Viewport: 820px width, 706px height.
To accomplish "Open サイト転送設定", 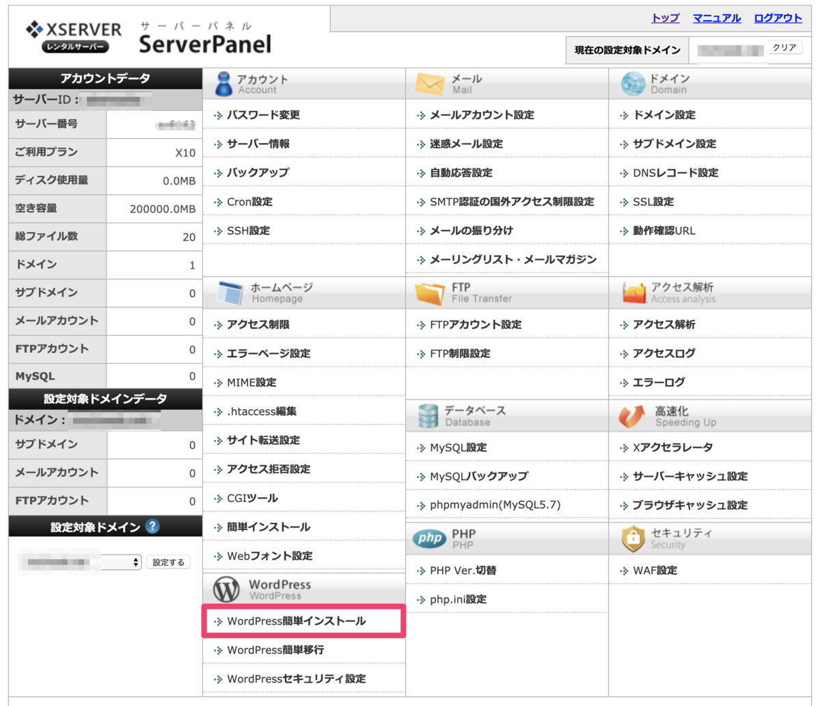I will pyautogui.click(x=263, y=440).
